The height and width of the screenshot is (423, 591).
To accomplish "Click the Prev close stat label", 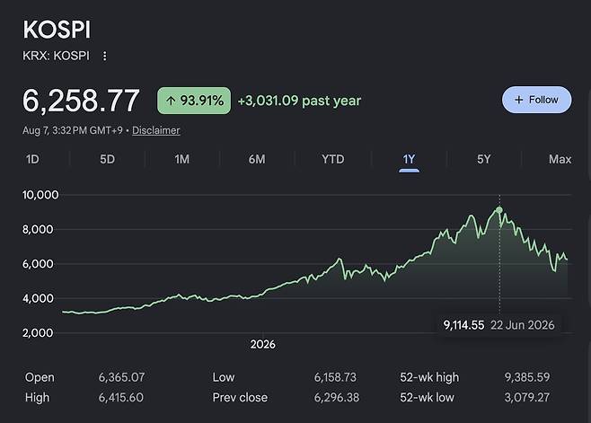I will 240,397.
